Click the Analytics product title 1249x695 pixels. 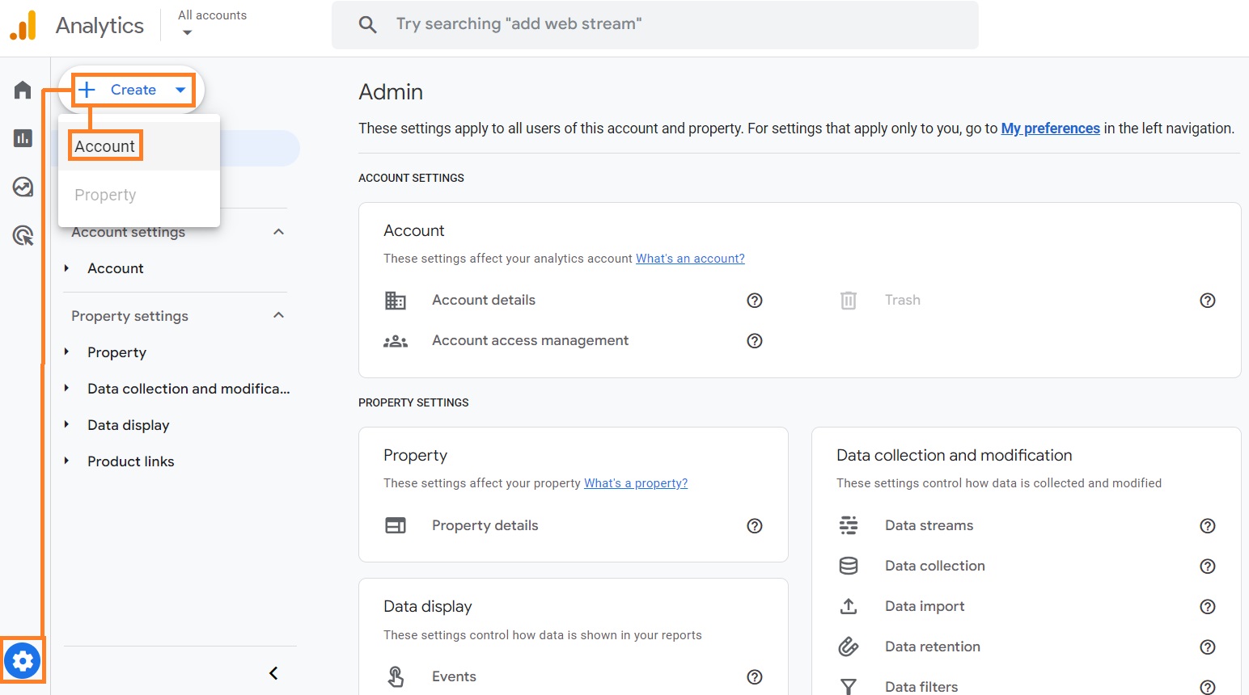tap(99, 26)
